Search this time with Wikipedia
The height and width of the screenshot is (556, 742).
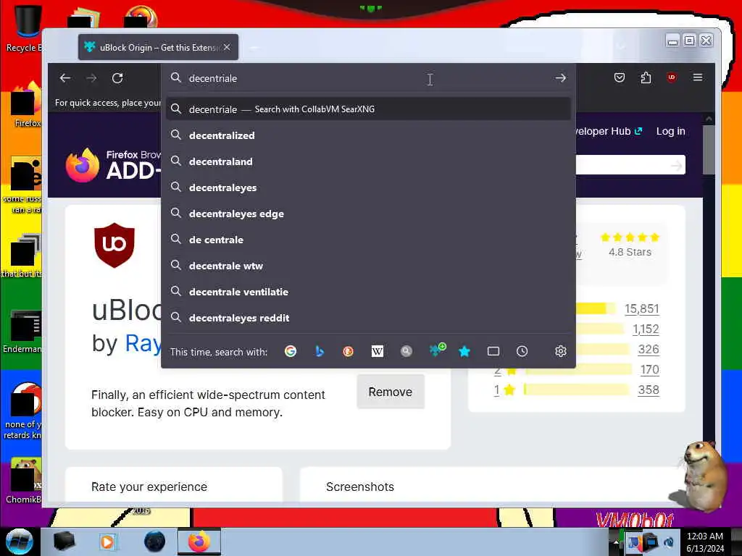(x=377, y=351)
